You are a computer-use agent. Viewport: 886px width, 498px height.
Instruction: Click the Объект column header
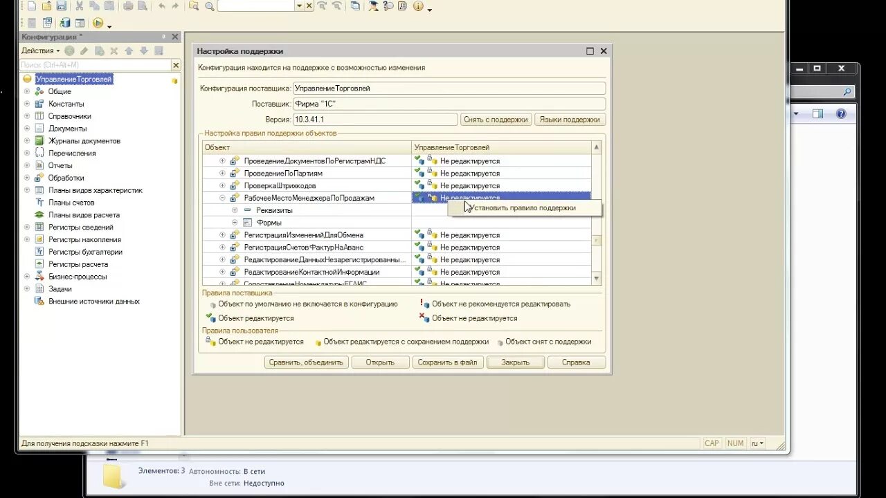(307, 147)
